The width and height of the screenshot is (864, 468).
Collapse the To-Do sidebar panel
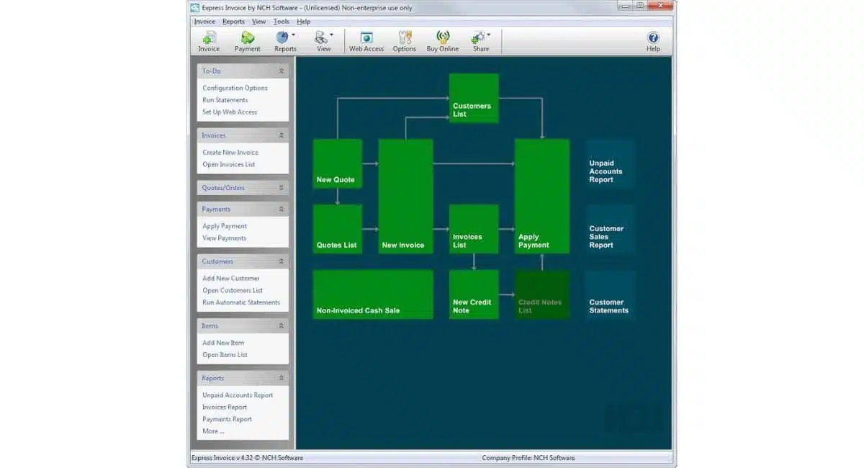(281, 71)
